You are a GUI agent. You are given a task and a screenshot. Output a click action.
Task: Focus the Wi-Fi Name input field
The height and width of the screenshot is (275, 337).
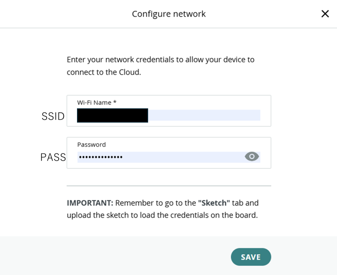tap(204, 115)
